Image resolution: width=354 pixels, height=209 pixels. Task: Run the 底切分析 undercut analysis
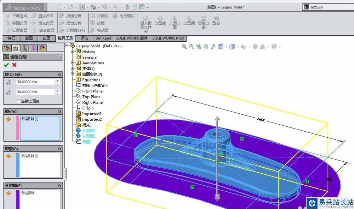click(x=70, y=23)
